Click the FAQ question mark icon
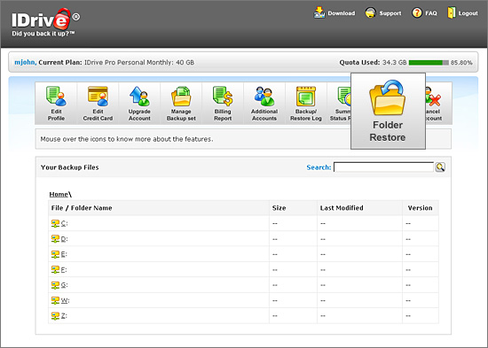 (x=417, y=12)
